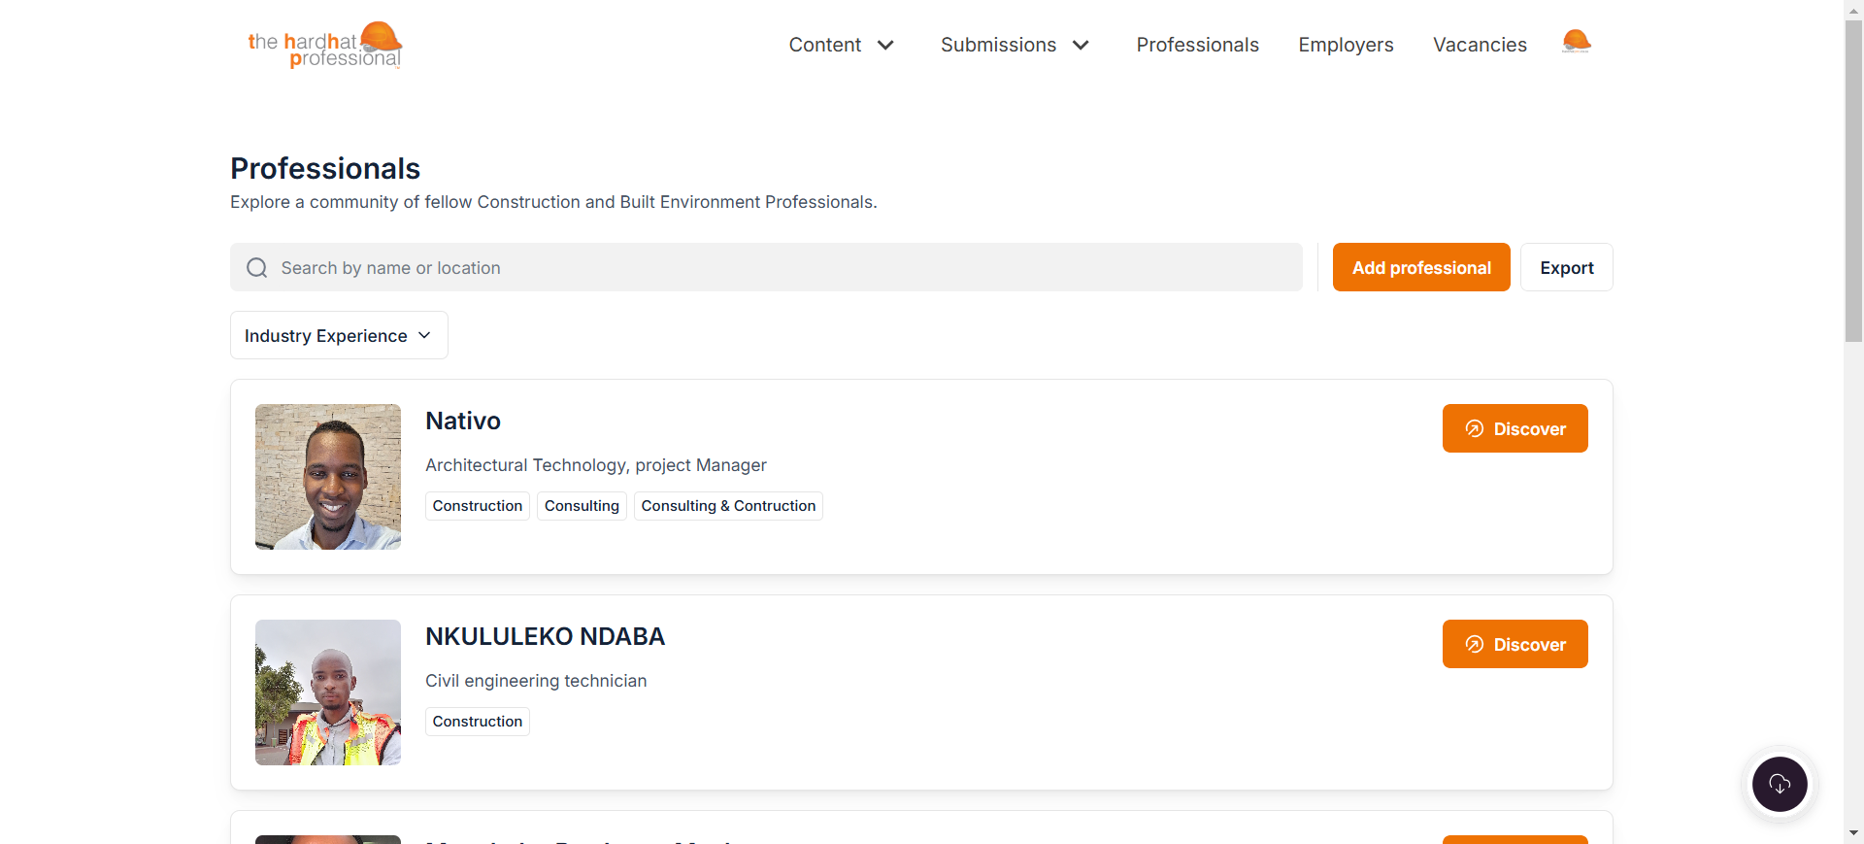Open the Content navigation menu
This screenshot has height=844, width=1864.
[x=841, y=45]
